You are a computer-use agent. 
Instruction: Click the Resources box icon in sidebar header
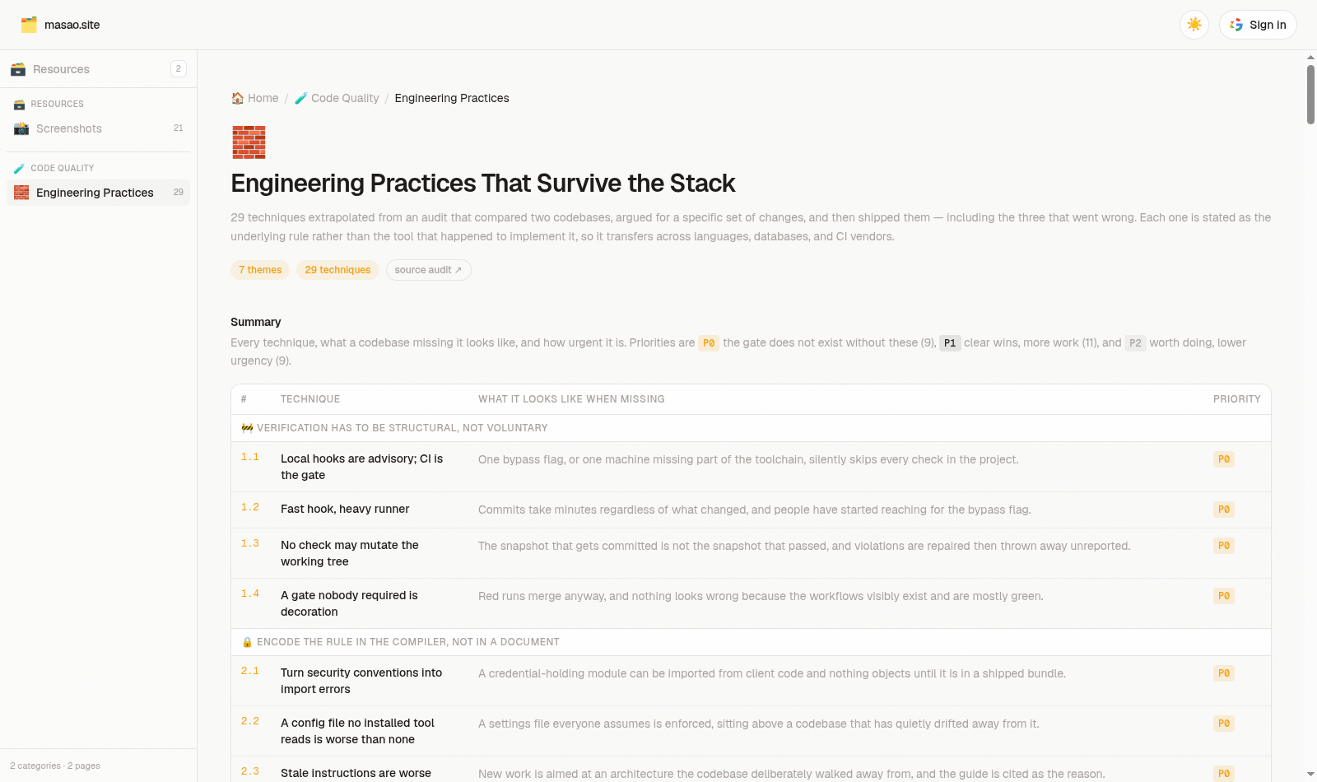click(18, 69)
